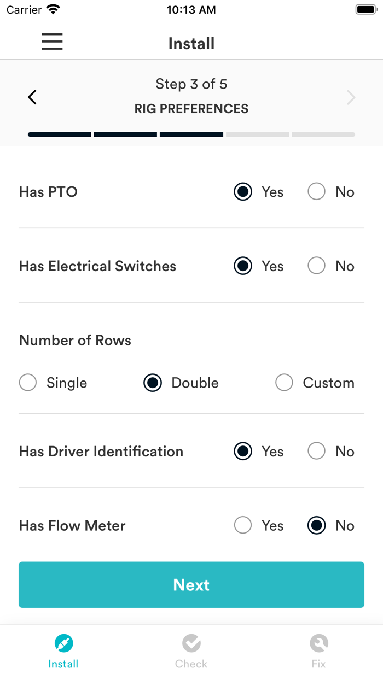The image size is (383, 680).
Task: Switch to the Fix tab
Action: [319, 650]
